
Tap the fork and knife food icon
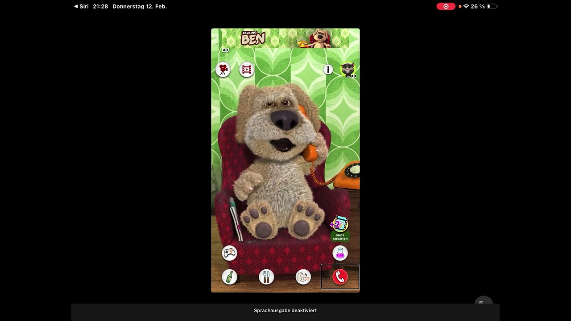click(266, 277)
